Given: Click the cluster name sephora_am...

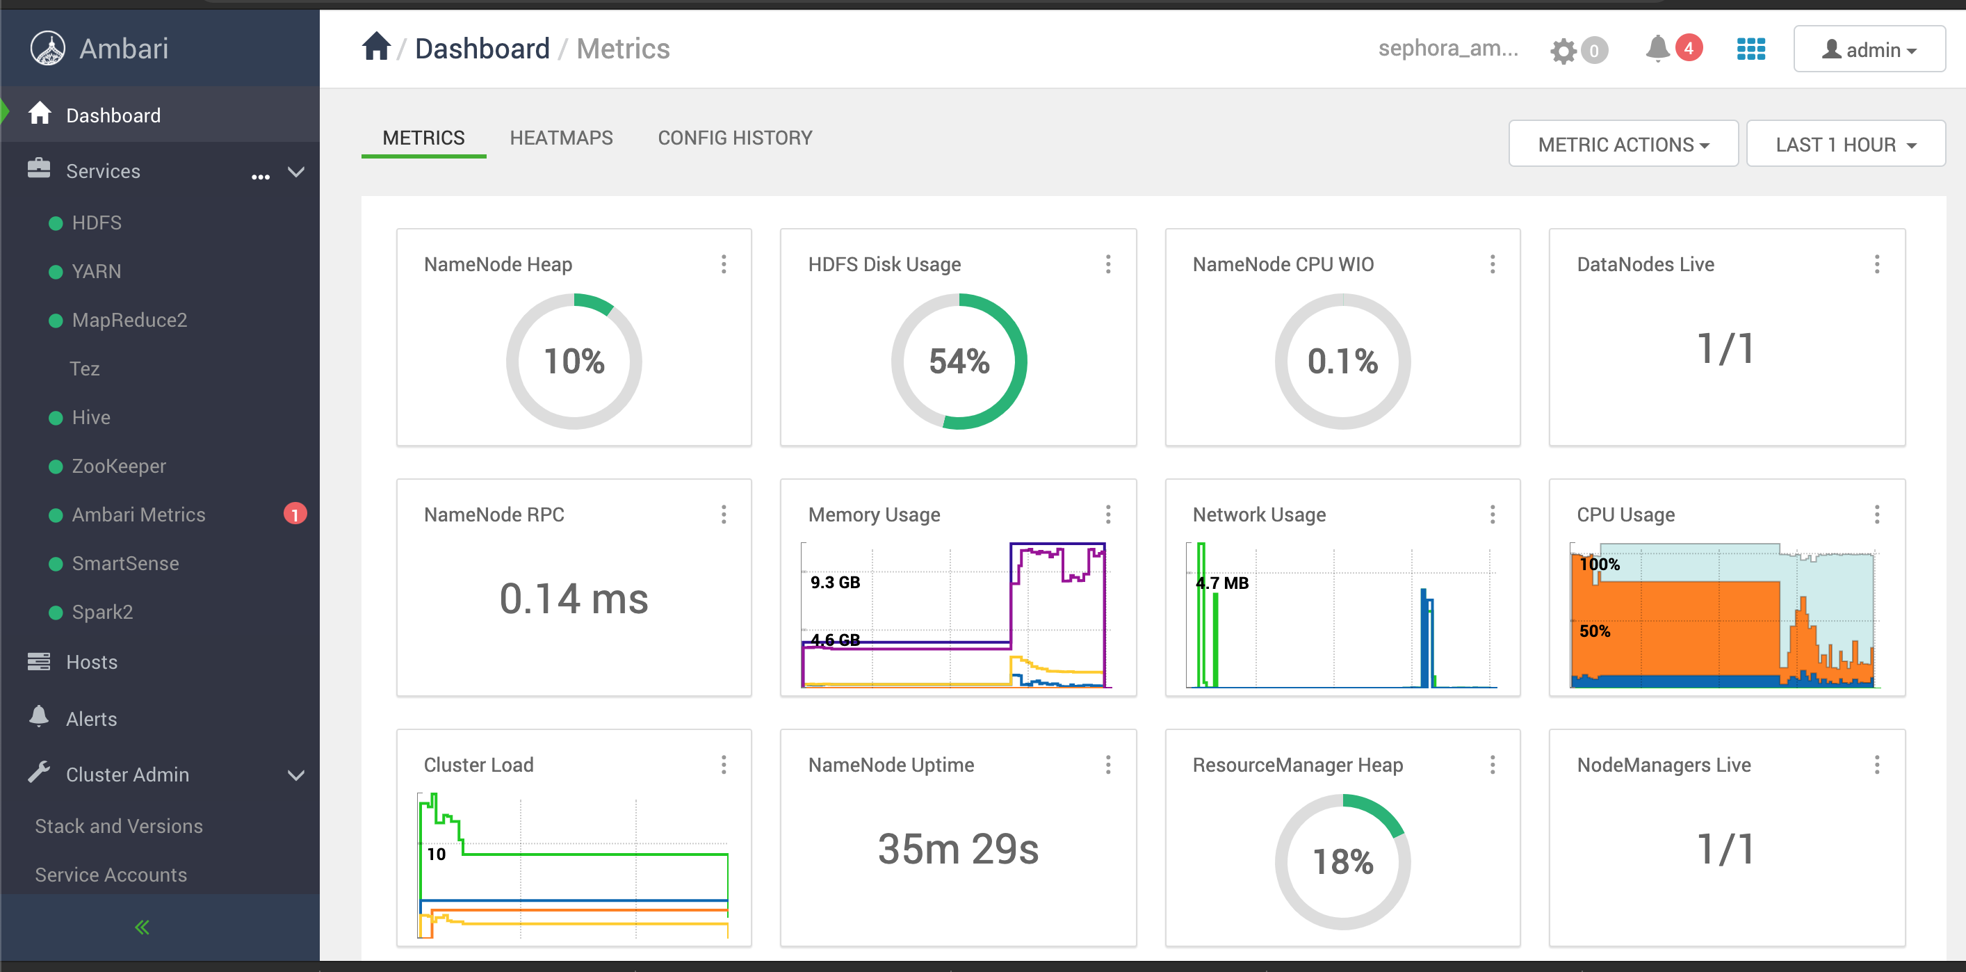Looking at the screenshot, I should pos(1448,48).
